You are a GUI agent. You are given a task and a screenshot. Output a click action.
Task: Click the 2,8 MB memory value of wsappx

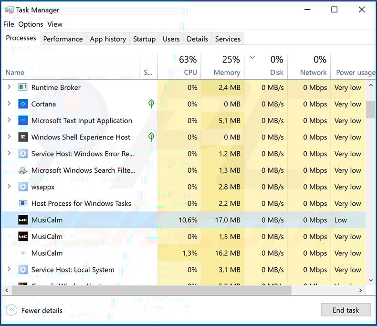tap(230, 187)
